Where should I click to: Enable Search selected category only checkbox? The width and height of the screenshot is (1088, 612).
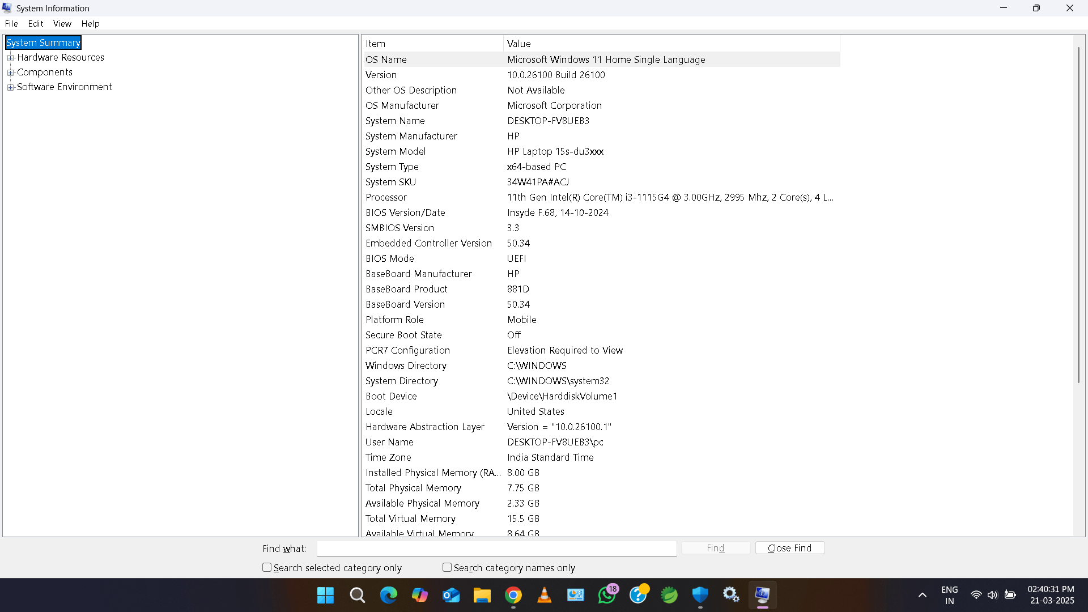[x=267, y=567]
